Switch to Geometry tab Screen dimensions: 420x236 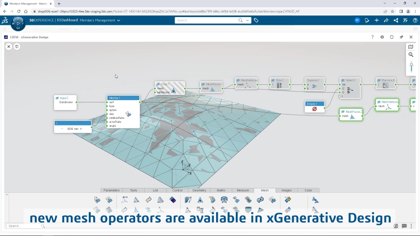coord(199,190)
